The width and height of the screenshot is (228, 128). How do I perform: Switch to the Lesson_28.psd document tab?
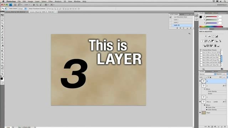click(43, 12)
